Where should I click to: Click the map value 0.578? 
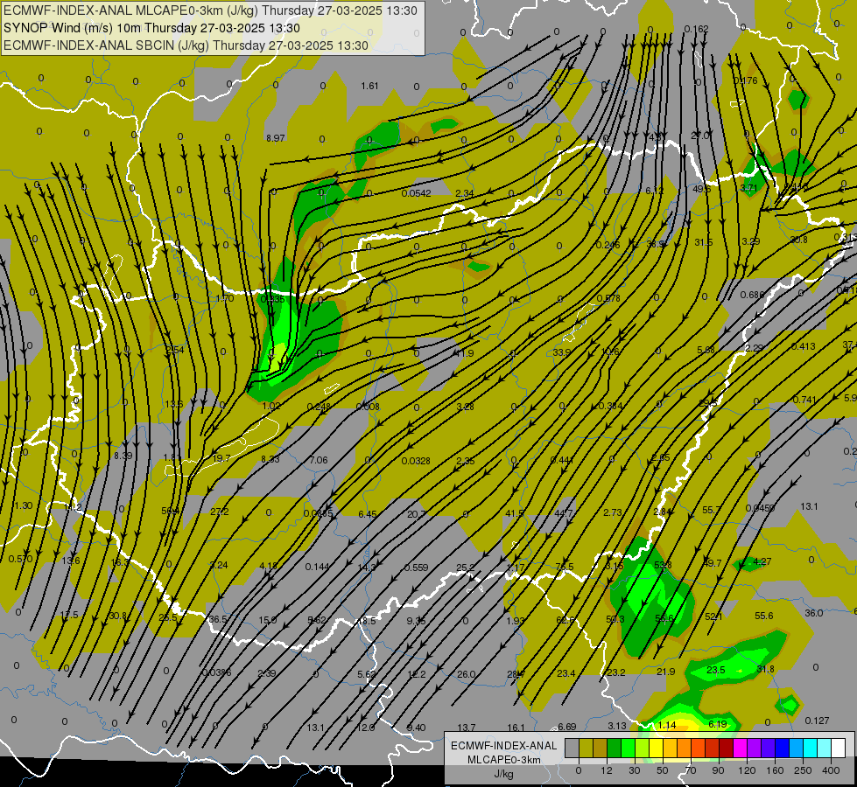pos(608,298)
